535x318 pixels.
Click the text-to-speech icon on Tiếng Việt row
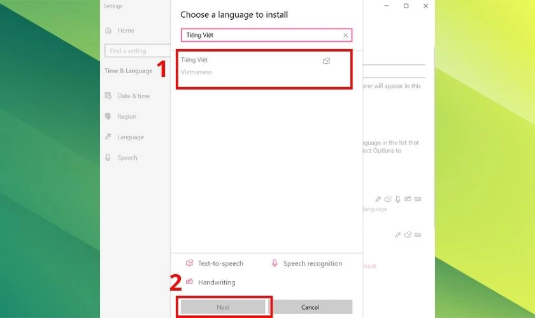point(326,61)
